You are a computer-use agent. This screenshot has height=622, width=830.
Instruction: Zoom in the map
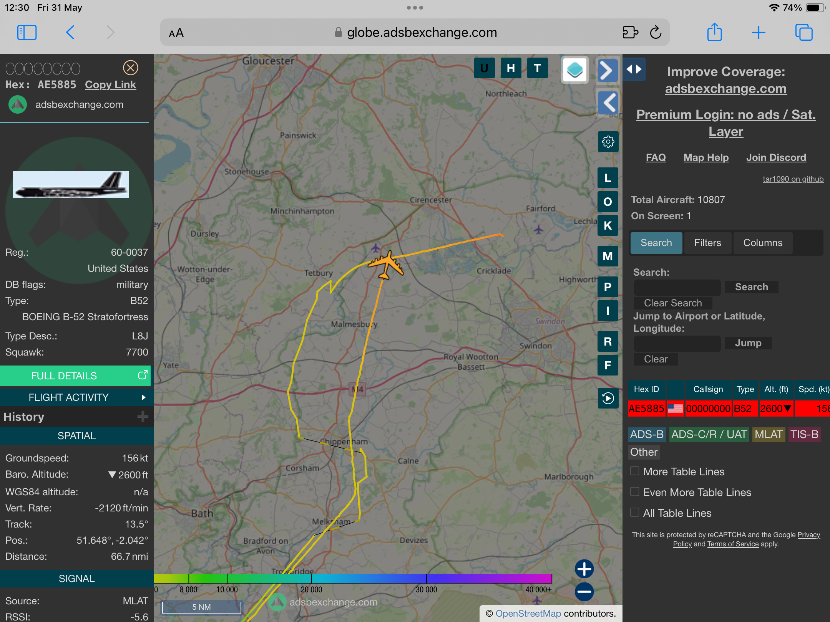pyautogui.click(x=584, y=569)
